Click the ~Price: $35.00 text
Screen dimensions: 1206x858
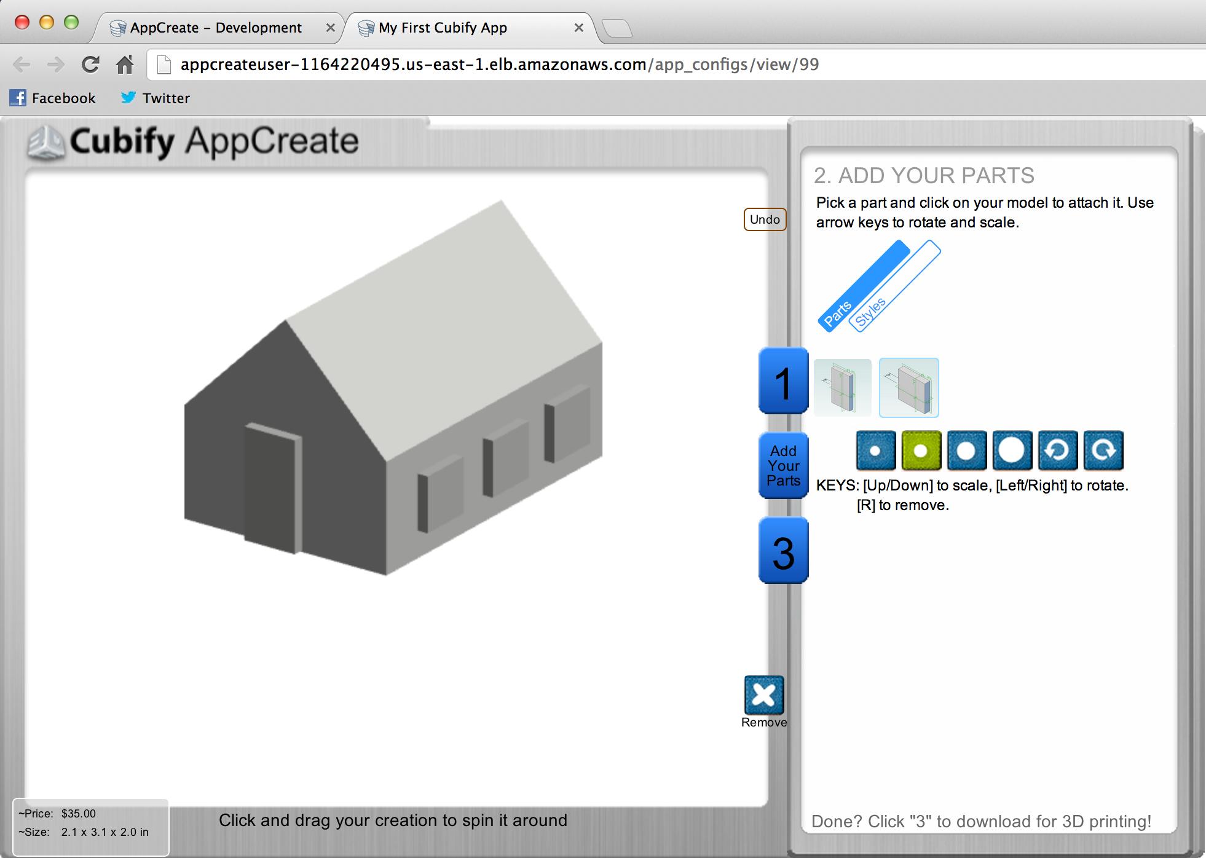click(x=57, y=814)
